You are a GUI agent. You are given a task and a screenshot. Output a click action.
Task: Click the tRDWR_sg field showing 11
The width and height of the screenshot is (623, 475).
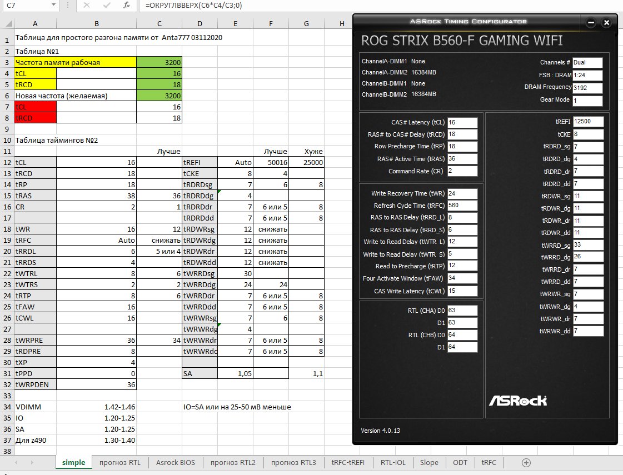pos(588,196)
